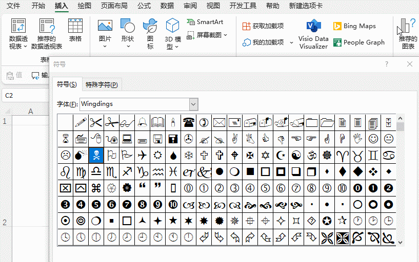This screenshot has width=419, height=262.
Task: Open the 公式 ribbon tab
Action: (x=144, y=6)
